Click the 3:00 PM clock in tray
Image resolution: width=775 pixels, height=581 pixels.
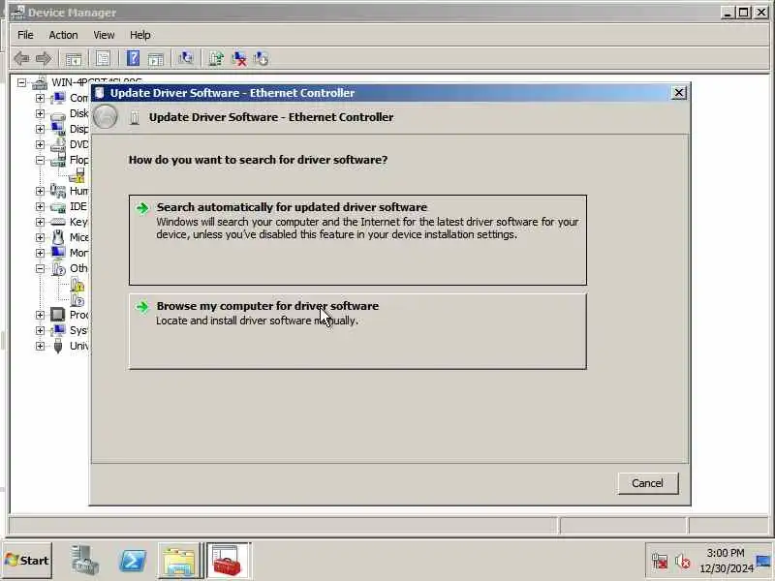coord(725,553)
